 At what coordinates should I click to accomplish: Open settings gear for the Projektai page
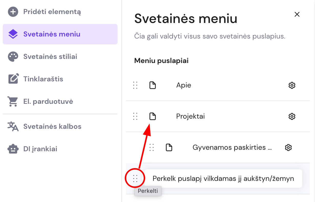(x=292, y=116)
